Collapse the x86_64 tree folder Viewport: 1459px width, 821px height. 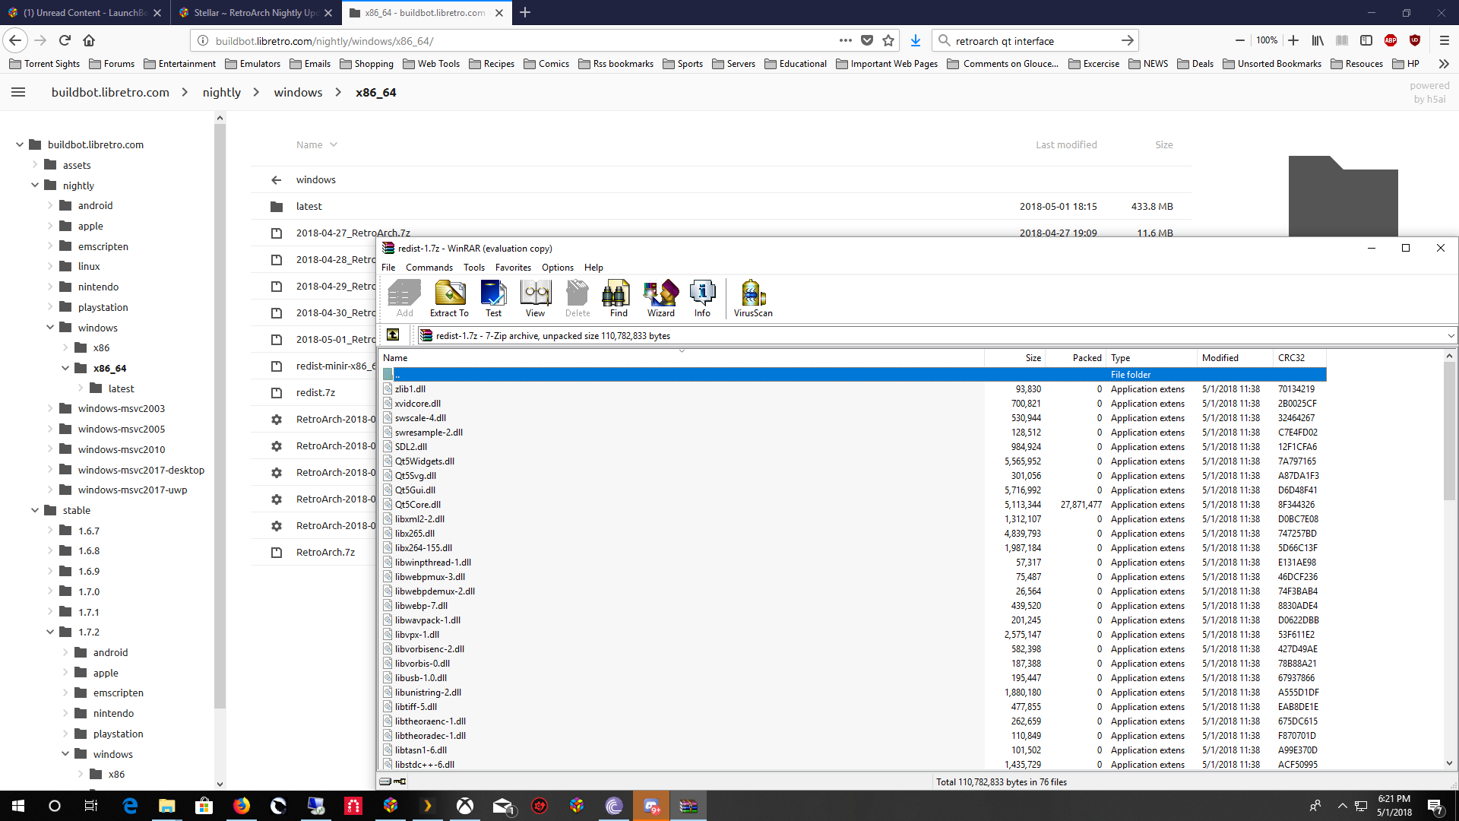click(65, 368)
